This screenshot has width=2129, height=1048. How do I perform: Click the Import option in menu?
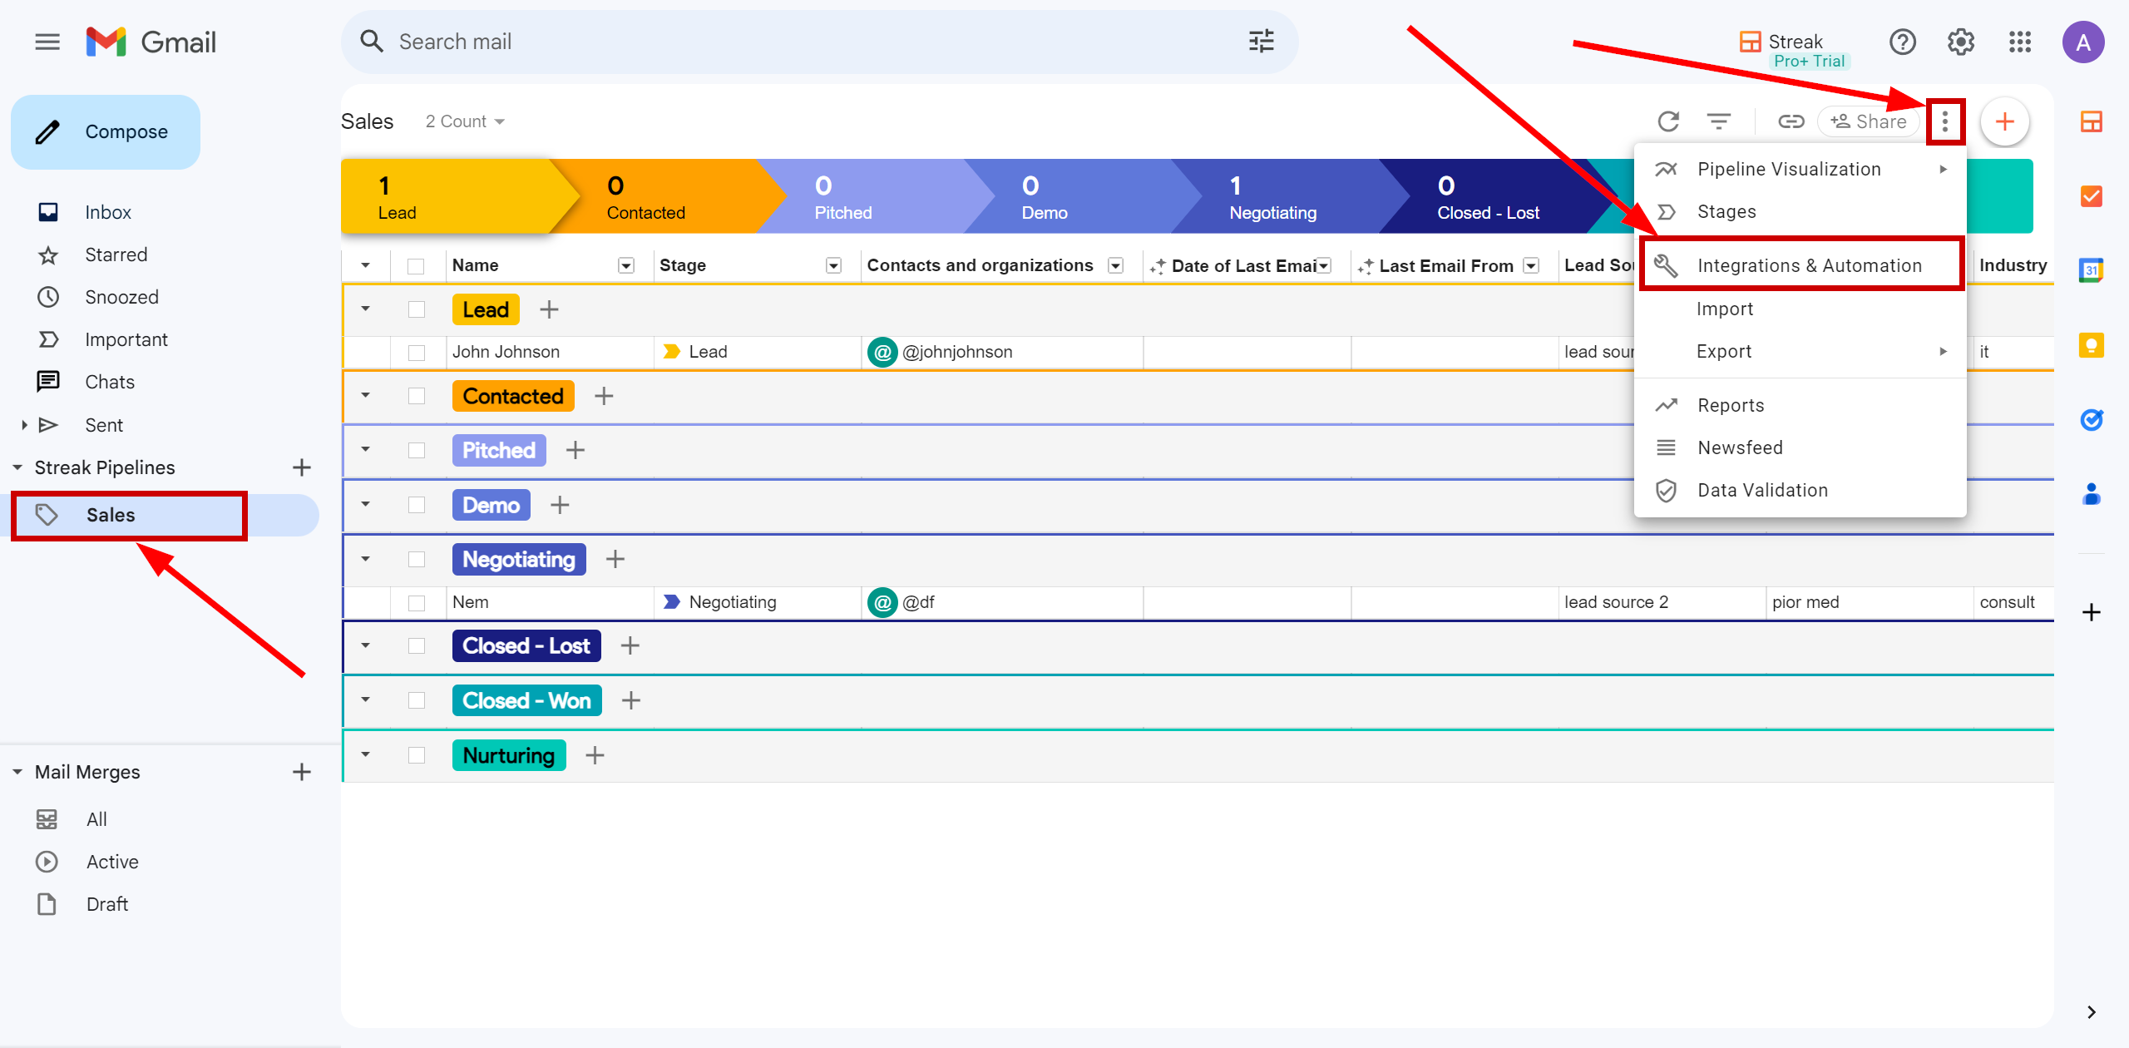1724,308
